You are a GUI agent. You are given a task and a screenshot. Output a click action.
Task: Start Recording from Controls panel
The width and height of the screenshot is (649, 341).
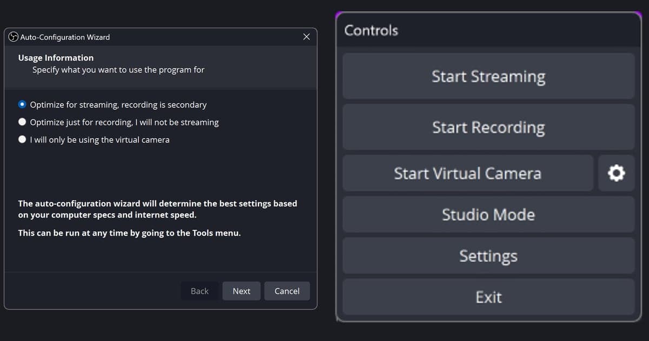(488, 127)
